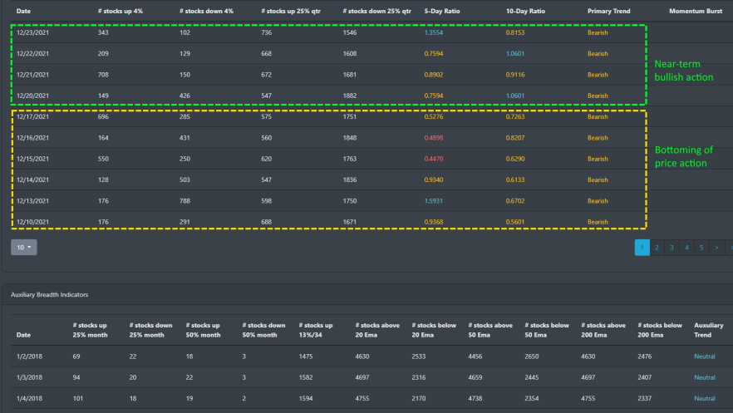The image size is (733, 413).
Task: Go to pagination page 2
Action: 657,248
